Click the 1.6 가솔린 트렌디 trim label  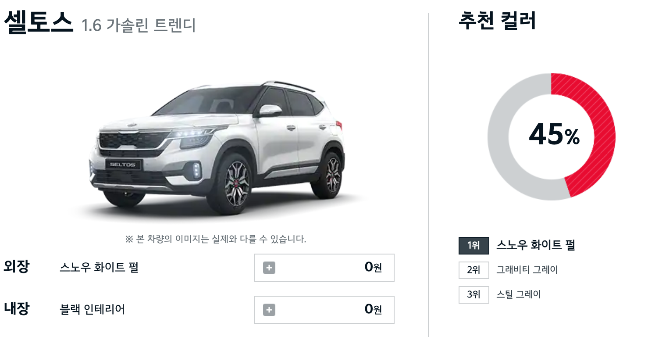click(x=139, y=25)
